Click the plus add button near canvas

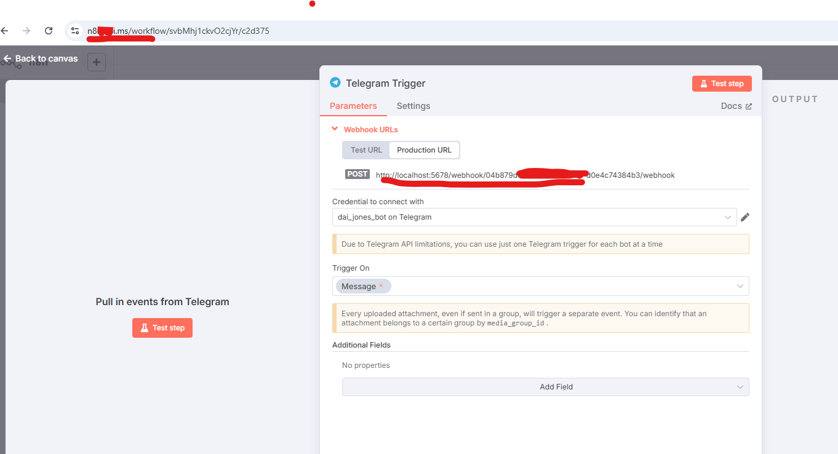click(x=97, y=62)
